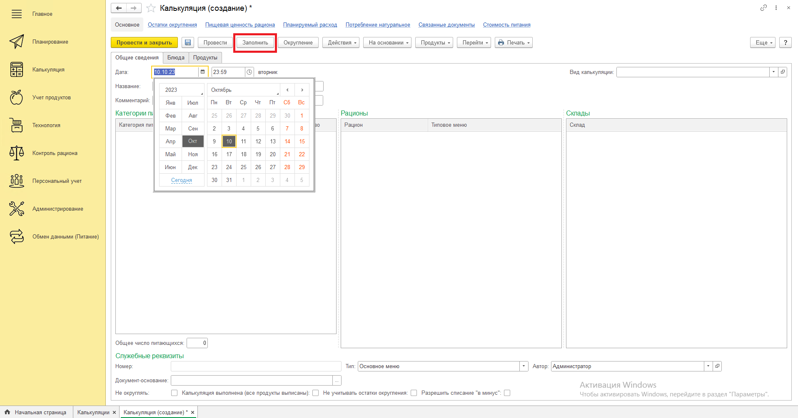Click the home icon for Начальная страница
The image size is (798, 418).
click(7, 412)
